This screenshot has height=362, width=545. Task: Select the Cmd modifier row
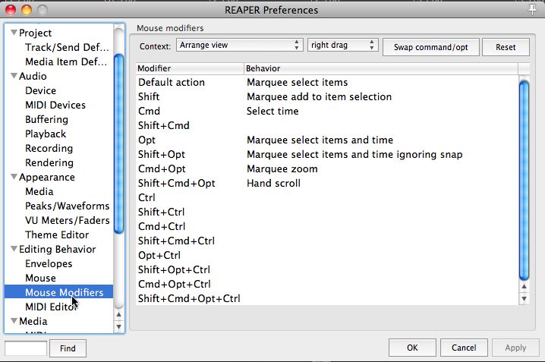327,111
